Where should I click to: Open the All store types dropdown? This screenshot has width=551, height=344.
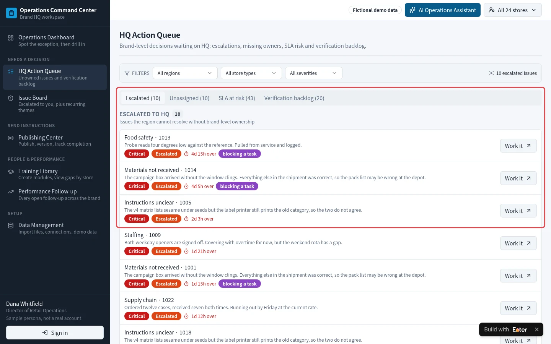point(251,73)
